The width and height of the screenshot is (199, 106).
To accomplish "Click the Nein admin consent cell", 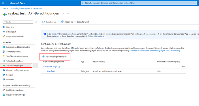I will (159, 71).
